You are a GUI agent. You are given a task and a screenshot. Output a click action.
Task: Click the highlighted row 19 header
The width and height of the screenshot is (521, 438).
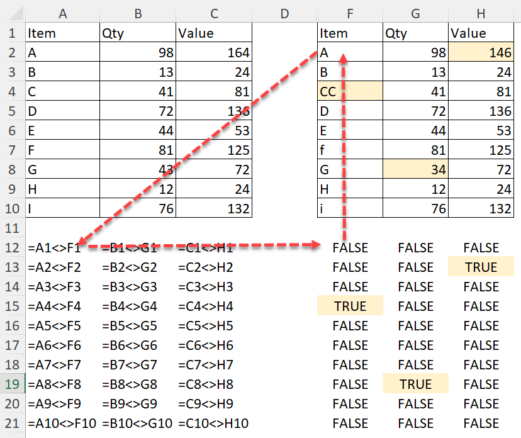13,385
